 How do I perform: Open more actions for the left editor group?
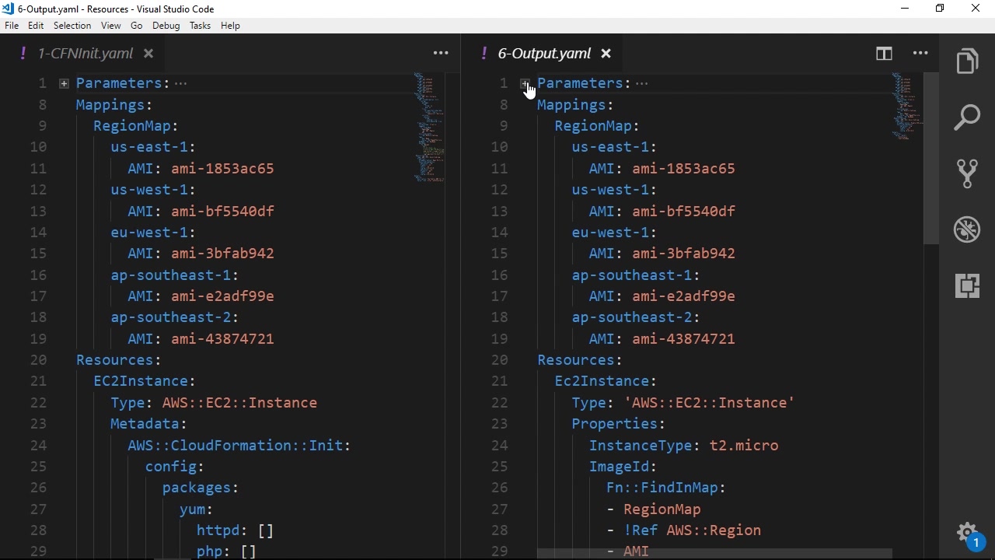[441, 54]
